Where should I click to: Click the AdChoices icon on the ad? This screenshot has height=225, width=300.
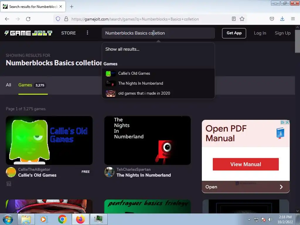[283, 122]
